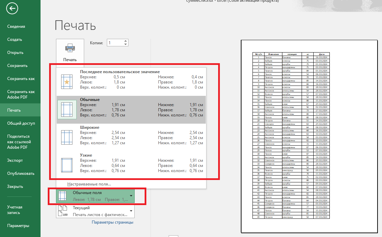The width and height of the screenshot is (382, 237).
Task: Click margins icon in Обычные поля dropdown
Action: [x=63, y=196]
